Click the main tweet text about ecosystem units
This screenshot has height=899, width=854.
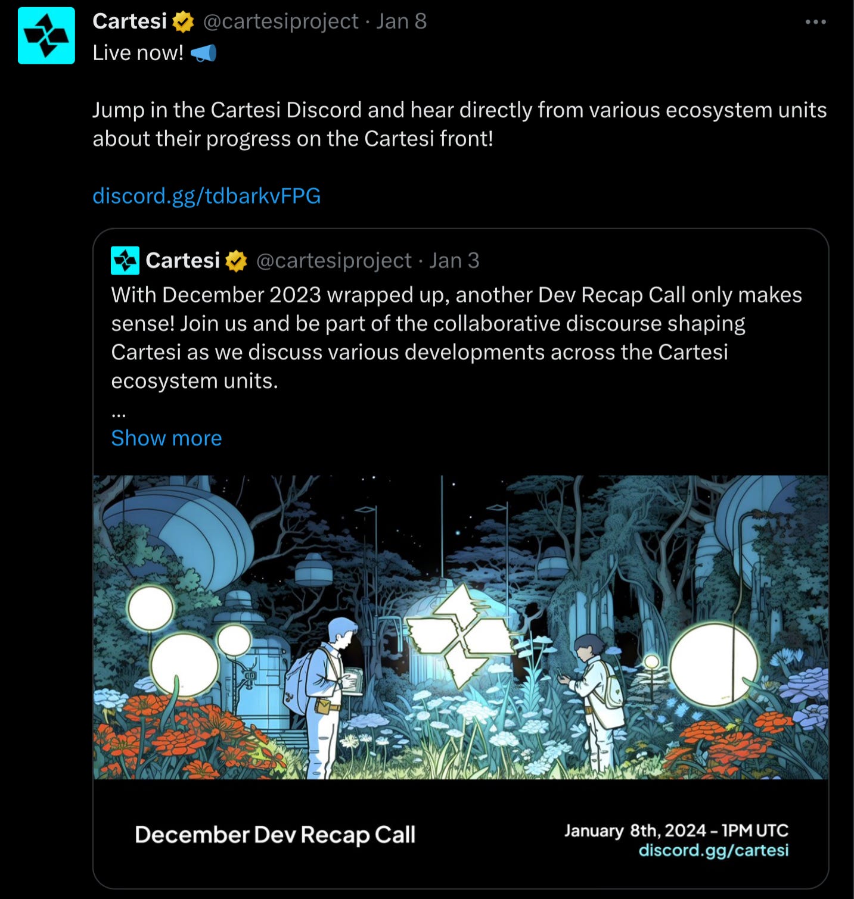tap(459, 124)
